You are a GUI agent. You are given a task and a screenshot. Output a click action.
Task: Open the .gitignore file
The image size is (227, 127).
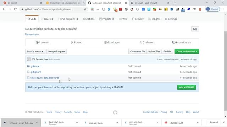pos(36,72)
